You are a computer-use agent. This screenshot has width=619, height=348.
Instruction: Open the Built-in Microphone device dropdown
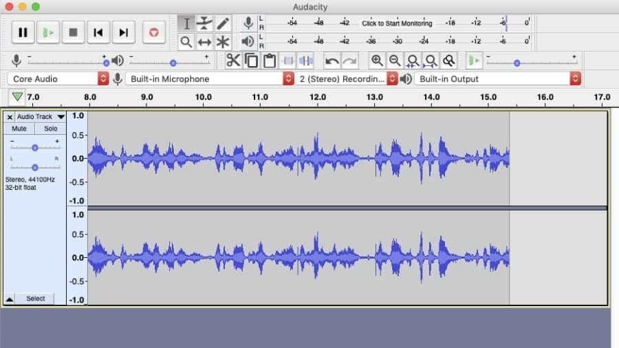(210, 78)
